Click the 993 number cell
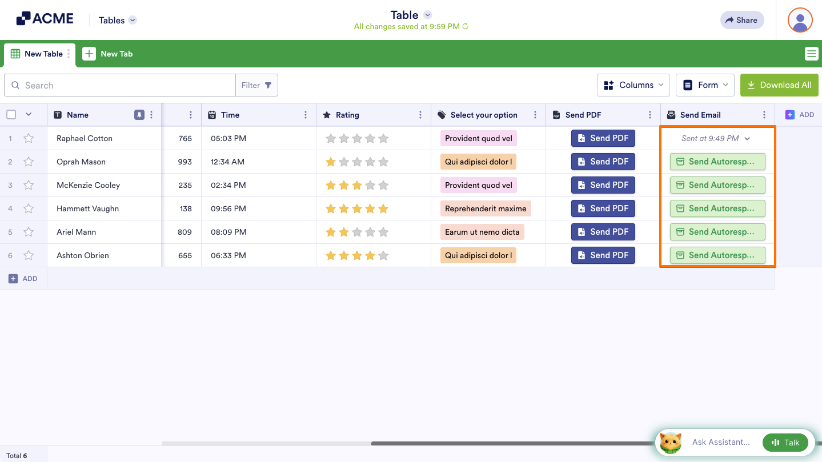The height and width of the screenshot is (462, 822). tap(182, 162)
